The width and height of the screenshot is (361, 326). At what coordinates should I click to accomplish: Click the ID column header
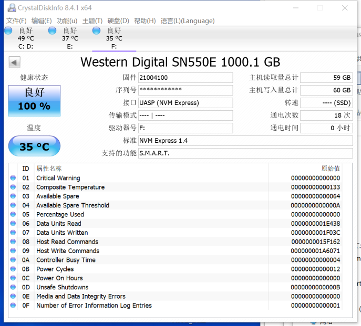[26, 169]
